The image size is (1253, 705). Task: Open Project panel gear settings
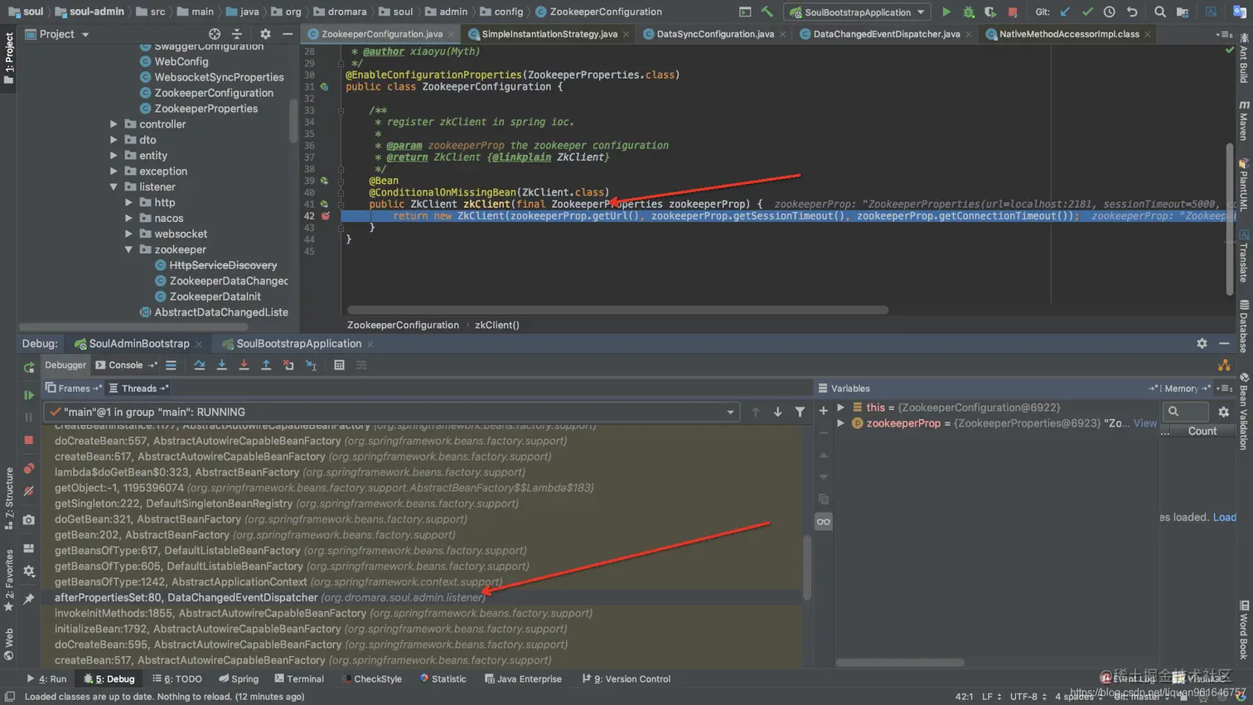click(265, 34)
